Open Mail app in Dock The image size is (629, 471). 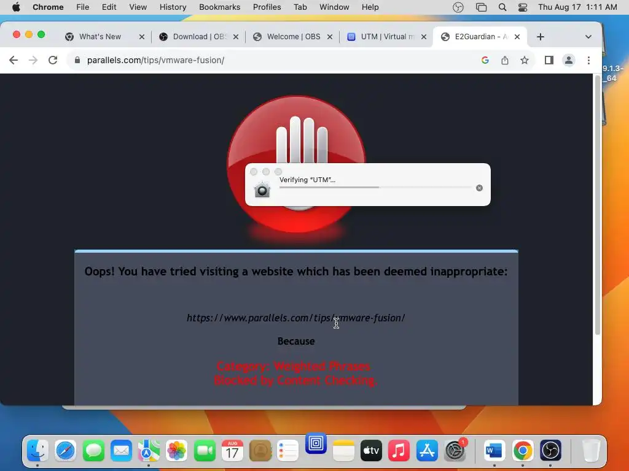click(x=121, y=451)
